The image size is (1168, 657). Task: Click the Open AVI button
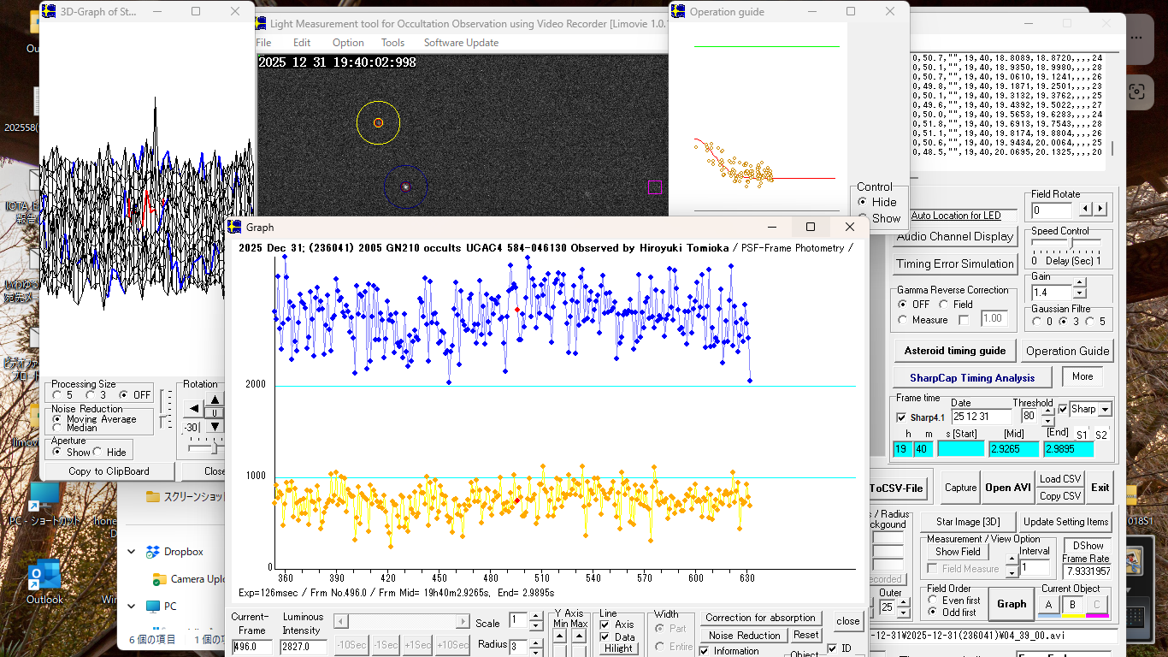point(1008,488)
